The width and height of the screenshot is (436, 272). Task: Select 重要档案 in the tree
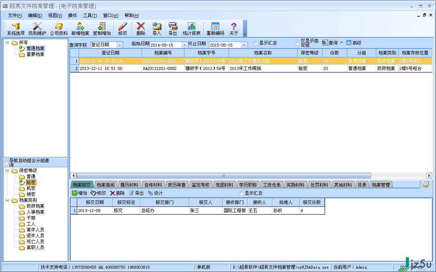point(35,55)
